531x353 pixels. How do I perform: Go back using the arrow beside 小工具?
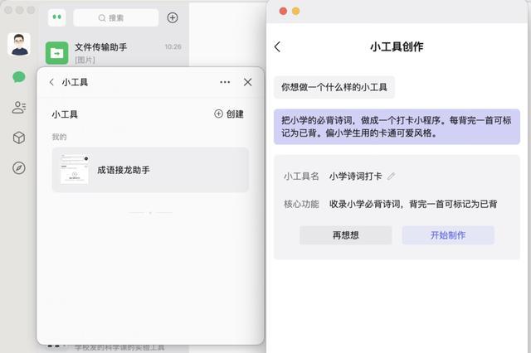[x=51, y=82]
